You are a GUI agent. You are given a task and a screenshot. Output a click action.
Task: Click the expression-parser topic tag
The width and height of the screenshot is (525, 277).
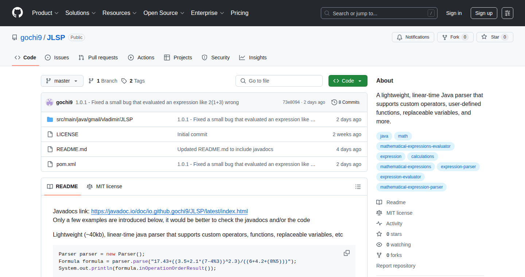tap(458, 167)
